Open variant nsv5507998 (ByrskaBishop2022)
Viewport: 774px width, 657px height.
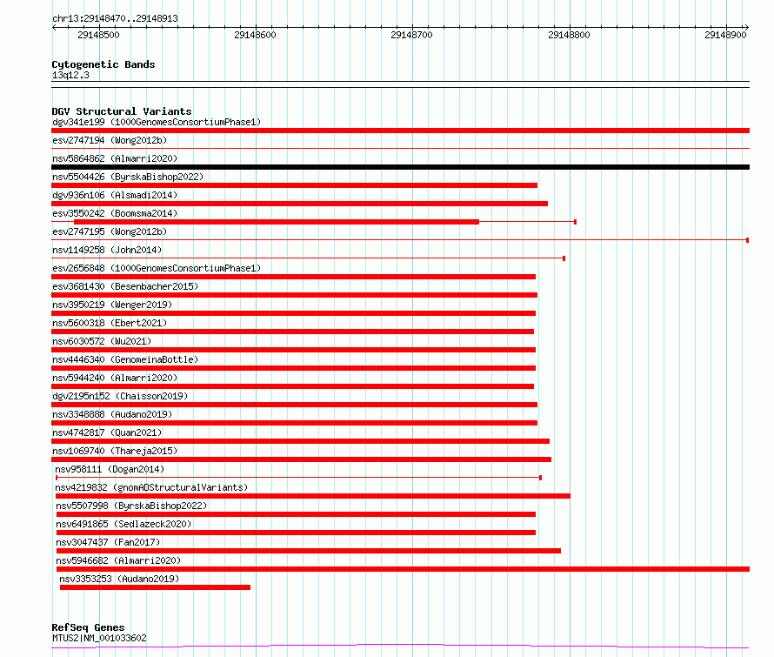[x=131, y=506]
